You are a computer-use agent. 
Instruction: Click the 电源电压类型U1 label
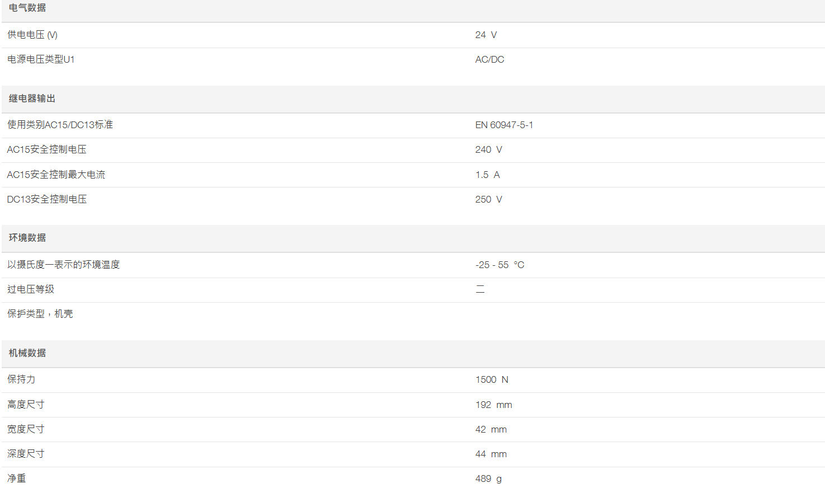tap(41, 59)
